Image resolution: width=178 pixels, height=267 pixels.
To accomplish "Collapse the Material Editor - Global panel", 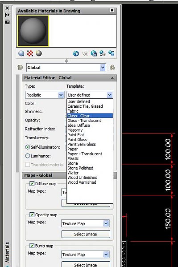I will tap(112, 78).
